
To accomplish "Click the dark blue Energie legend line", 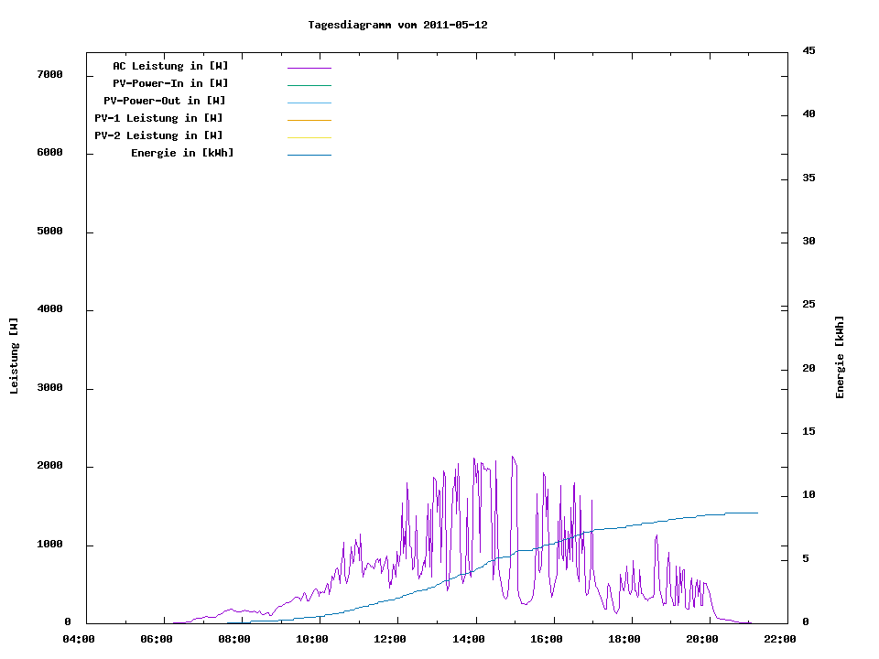I will coord(309,155).
